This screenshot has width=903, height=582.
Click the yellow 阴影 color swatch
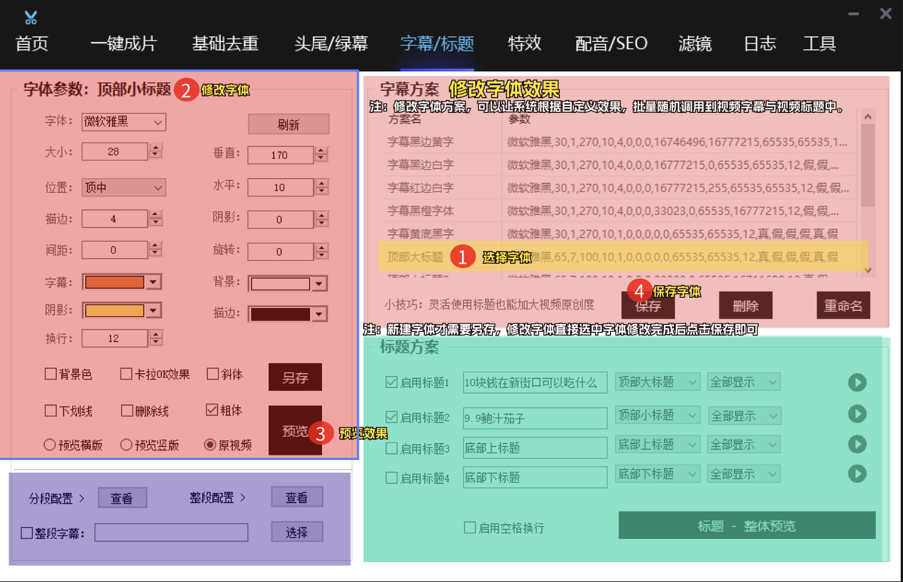115,310
